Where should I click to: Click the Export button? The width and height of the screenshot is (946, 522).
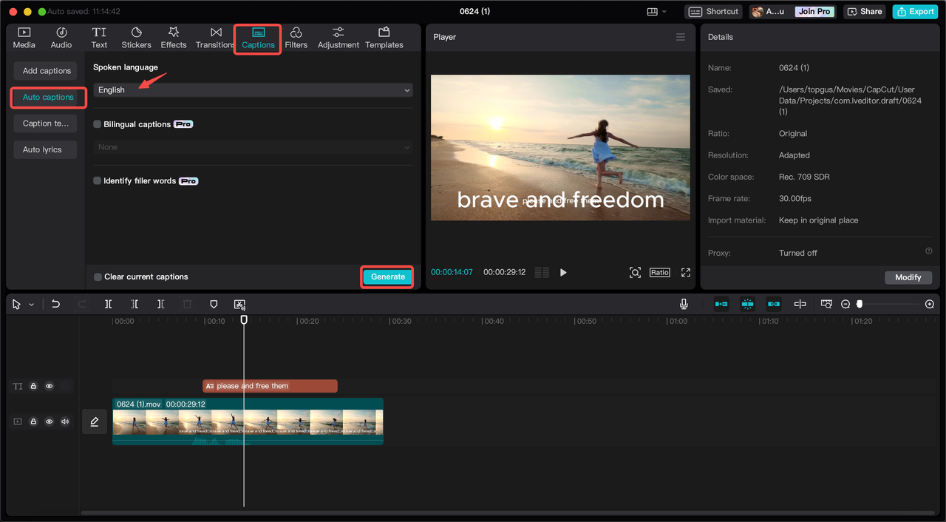(x=915, y=11)
